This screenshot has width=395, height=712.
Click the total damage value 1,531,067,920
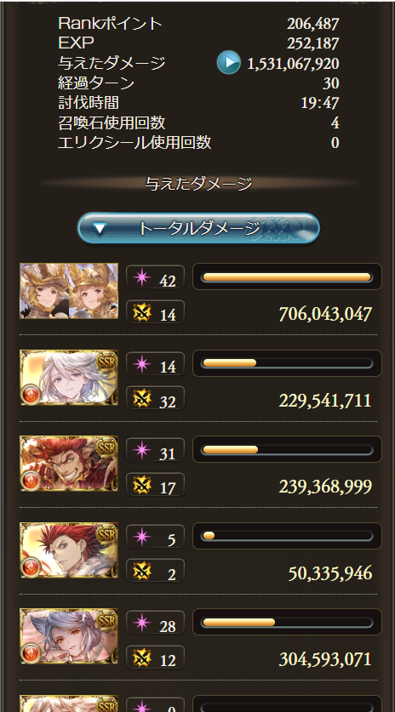point(293,64)
